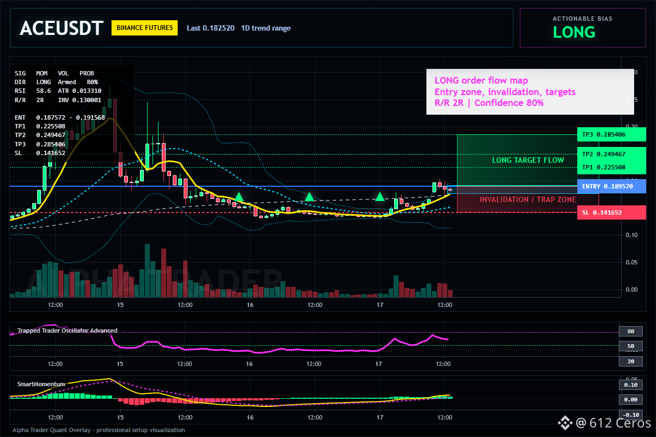Click the Entry zone, invalidation, targets annotation line
This screenshot has width=656, height=437.
click(x=505, y=91)
